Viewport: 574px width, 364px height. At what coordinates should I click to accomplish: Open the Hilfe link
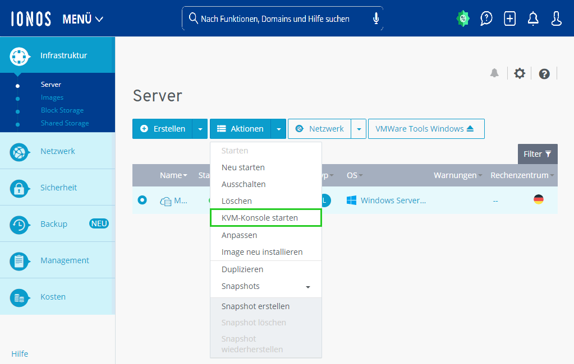coord(20,354)
